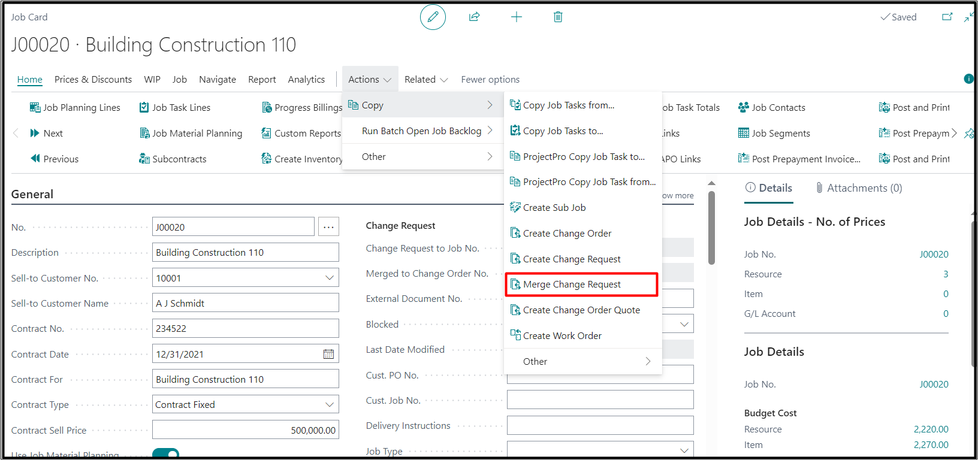The width and height of the screenshot is (978, 460).
Task: Open Job Planning Lines
Action: [75, 107]
